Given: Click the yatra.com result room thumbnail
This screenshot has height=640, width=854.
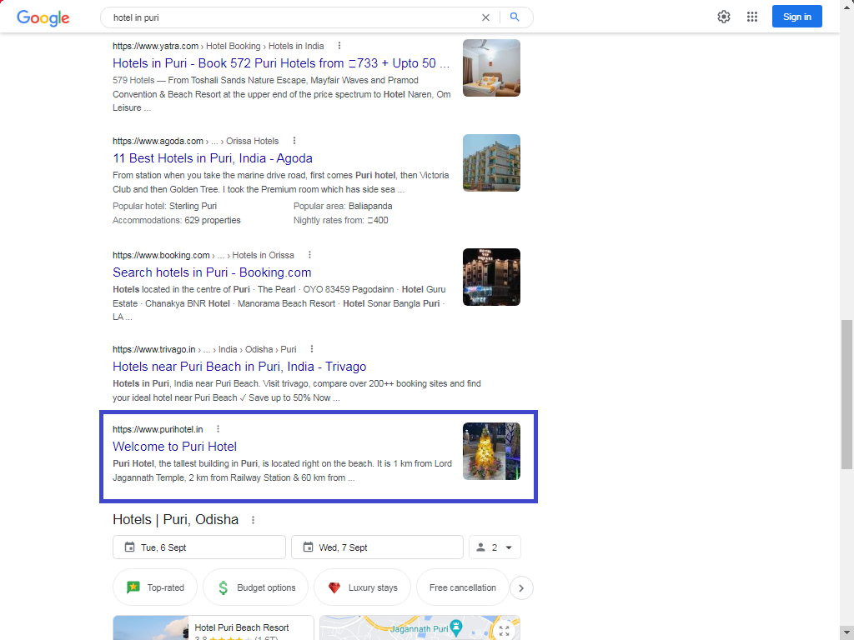Looking at the screenshot, I should click(x=491, y=68).
